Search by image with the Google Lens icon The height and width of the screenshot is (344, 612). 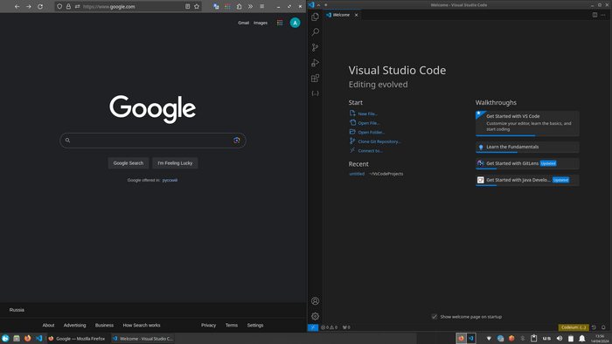coord(237,141)
